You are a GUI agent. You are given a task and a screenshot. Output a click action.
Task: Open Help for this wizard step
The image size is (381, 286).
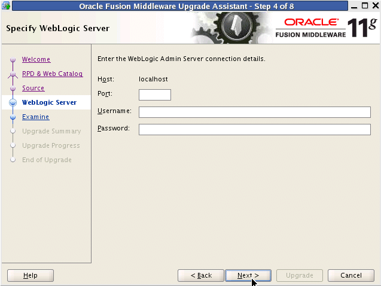coord(31,275)
